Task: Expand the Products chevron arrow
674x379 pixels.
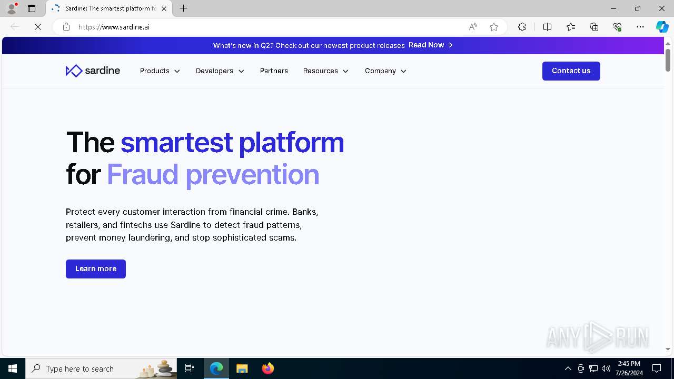Action: 177,71
